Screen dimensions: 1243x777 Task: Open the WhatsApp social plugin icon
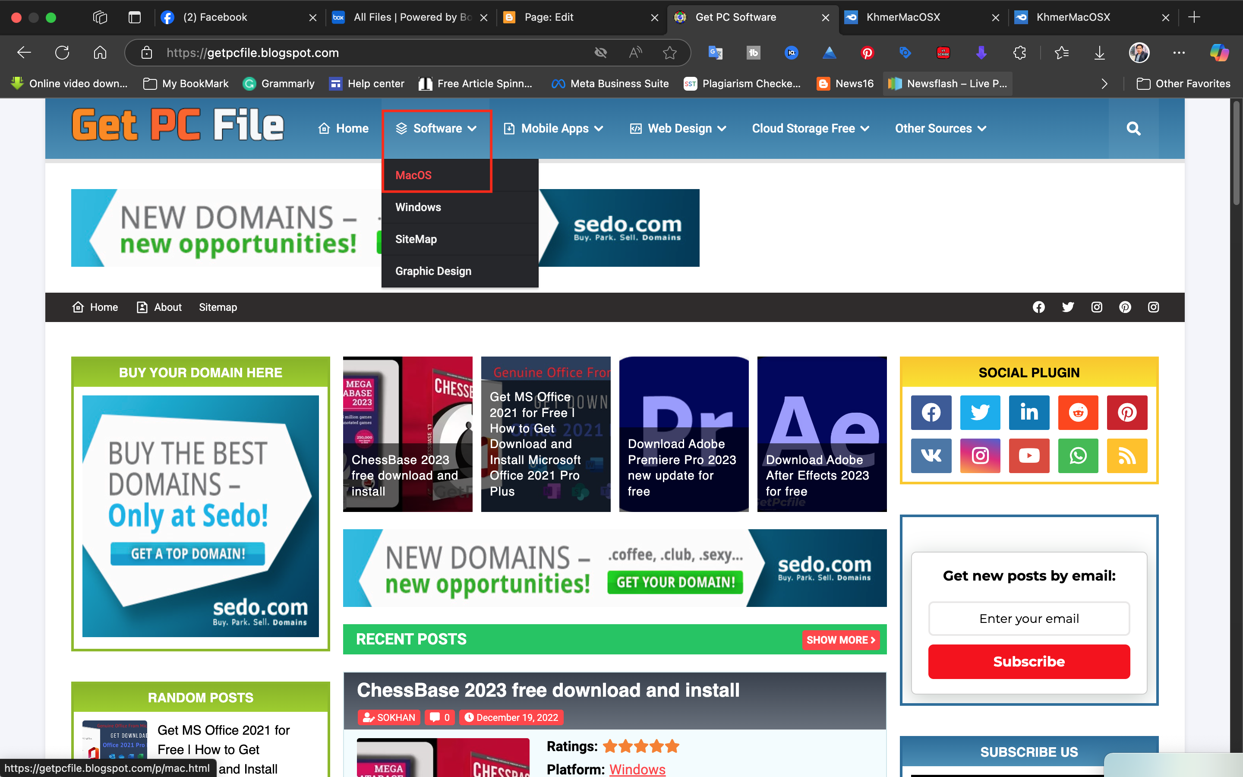click(1078, 455)
